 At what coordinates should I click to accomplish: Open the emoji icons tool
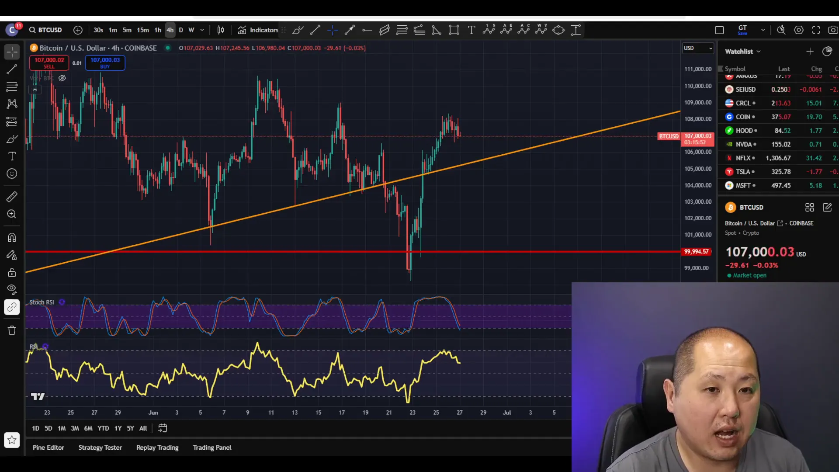click(12, 174)
